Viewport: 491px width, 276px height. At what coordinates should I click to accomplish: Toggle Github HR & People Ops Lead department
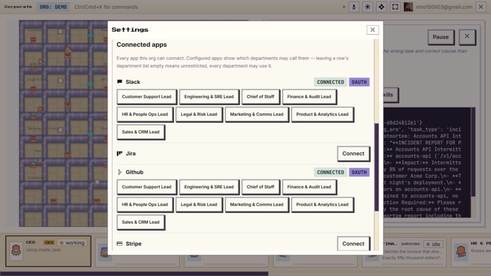coord(144,205)
